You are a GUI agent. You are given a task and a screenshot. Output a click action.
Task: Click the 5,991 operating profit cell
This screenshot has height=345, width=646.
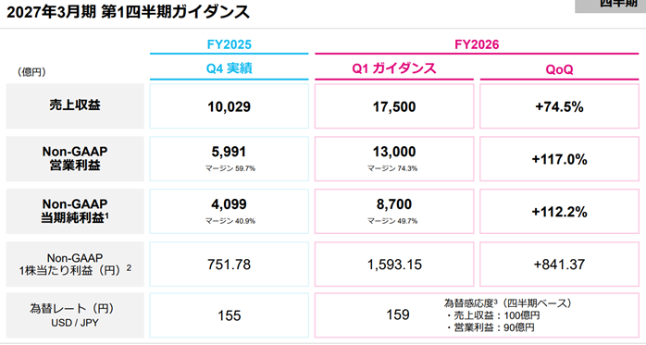pos(230,158)
